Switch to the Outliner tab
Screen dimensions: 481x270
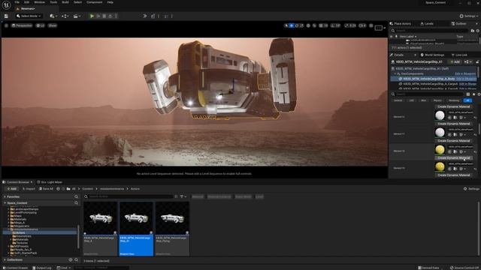[459, 23]
